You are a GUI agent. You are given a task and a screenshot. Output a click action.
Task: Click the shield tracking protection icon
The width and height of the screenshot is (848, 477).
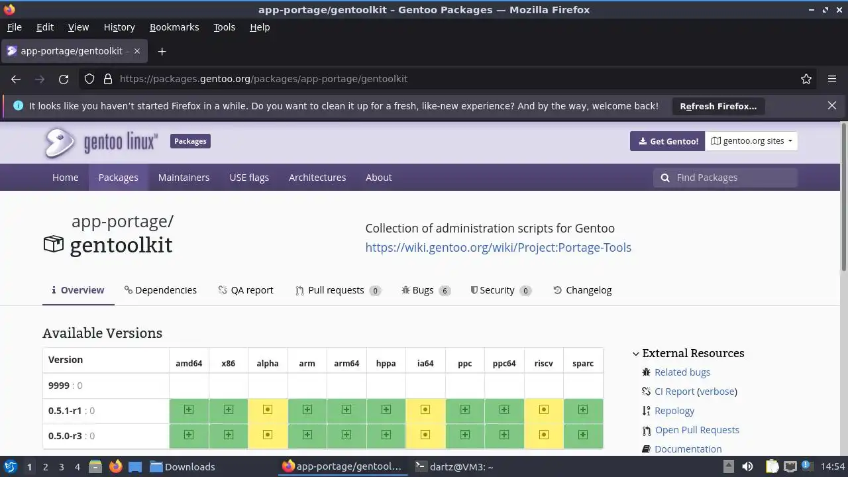[89, 79]
